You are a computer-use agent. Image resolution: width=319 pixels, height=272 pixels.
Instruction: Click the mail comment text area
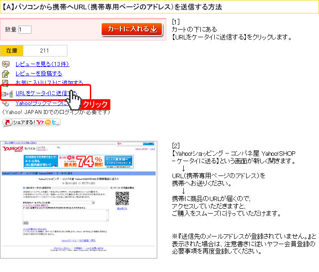(66, 215)
